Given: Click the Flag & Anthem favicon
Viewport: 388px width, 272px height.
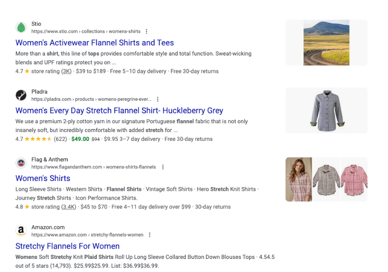Looking at the screenshot, I should (x=21, y=163).
